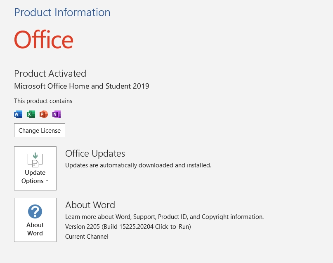The image size is (333, 263).
Task: Click the Current Channel text
Action: click(87, 236)
